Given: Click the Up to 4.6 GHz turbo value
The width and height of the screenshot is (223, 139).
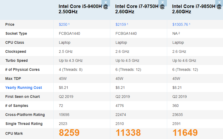Looking at the screenshot, I should (x=184, y=60).
